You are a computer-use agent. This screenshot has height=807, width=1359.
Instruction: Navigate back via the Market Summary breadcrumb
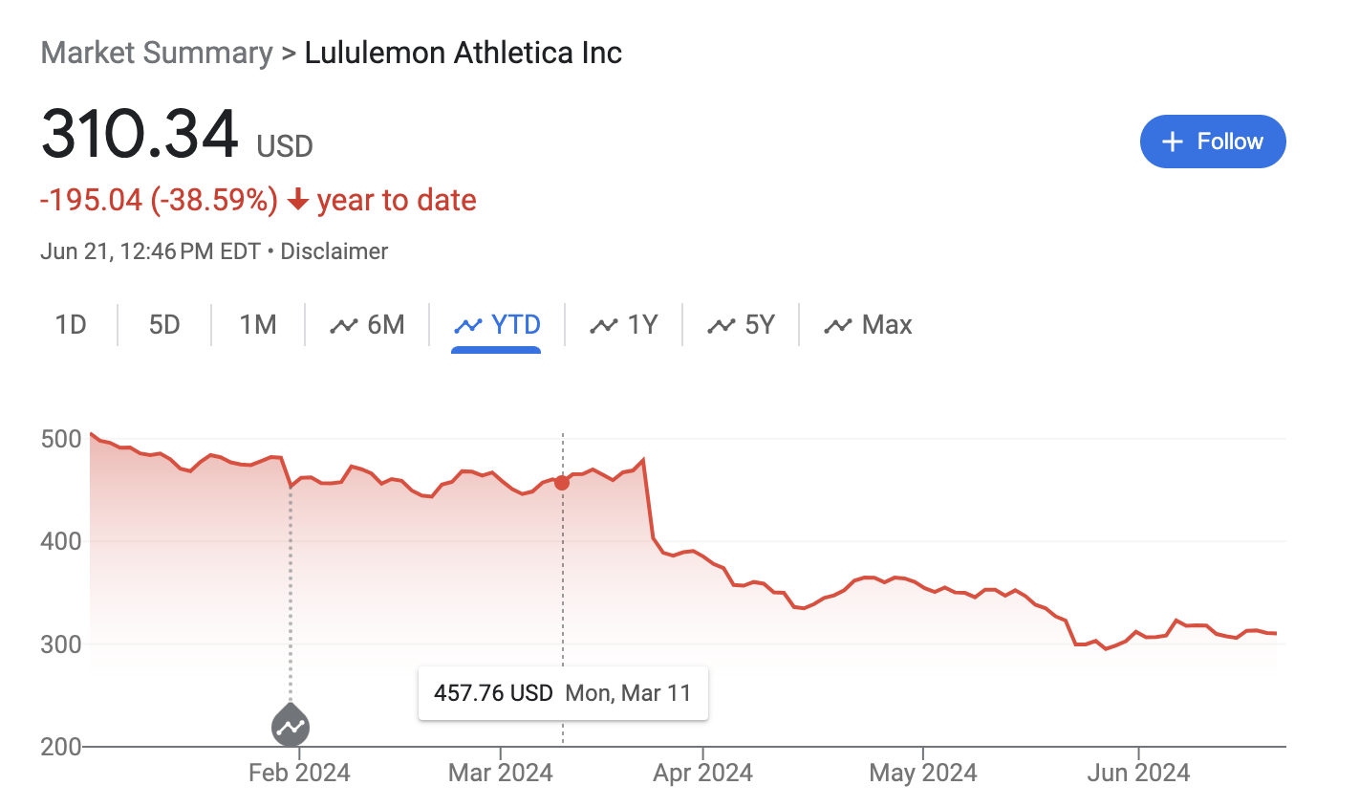pyautogui.click(x=157, y=53)
